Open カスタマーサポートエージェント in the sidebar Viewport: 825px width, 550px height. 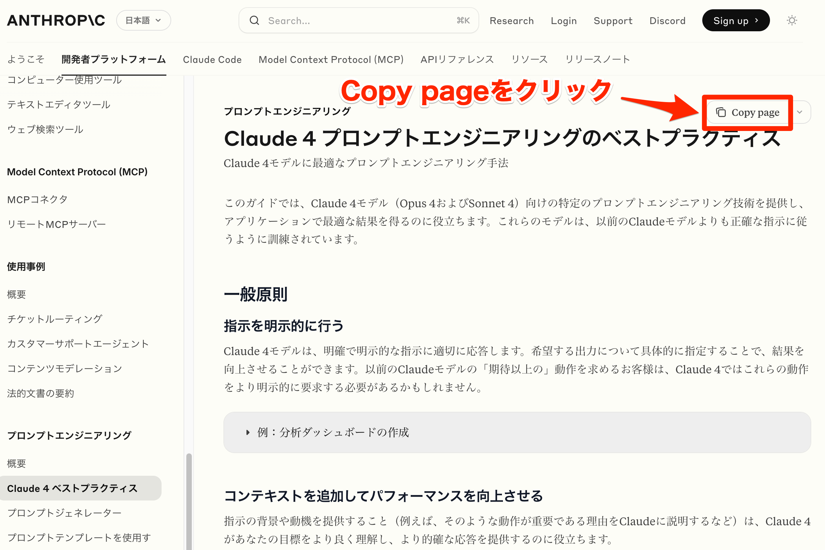[78, 344]
